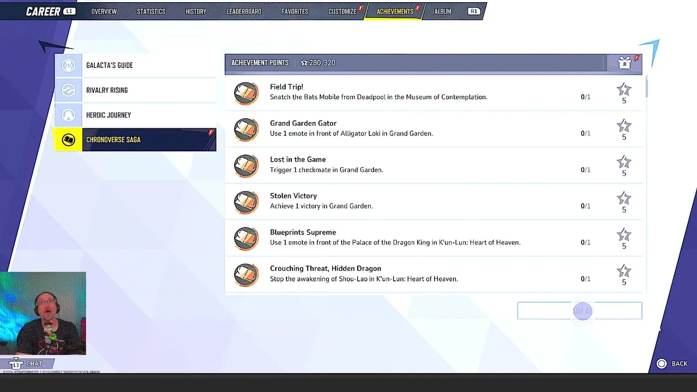Click the Claim All button
Screen dimensions: 697x392
pyautogui.click(x=579, y=311)
